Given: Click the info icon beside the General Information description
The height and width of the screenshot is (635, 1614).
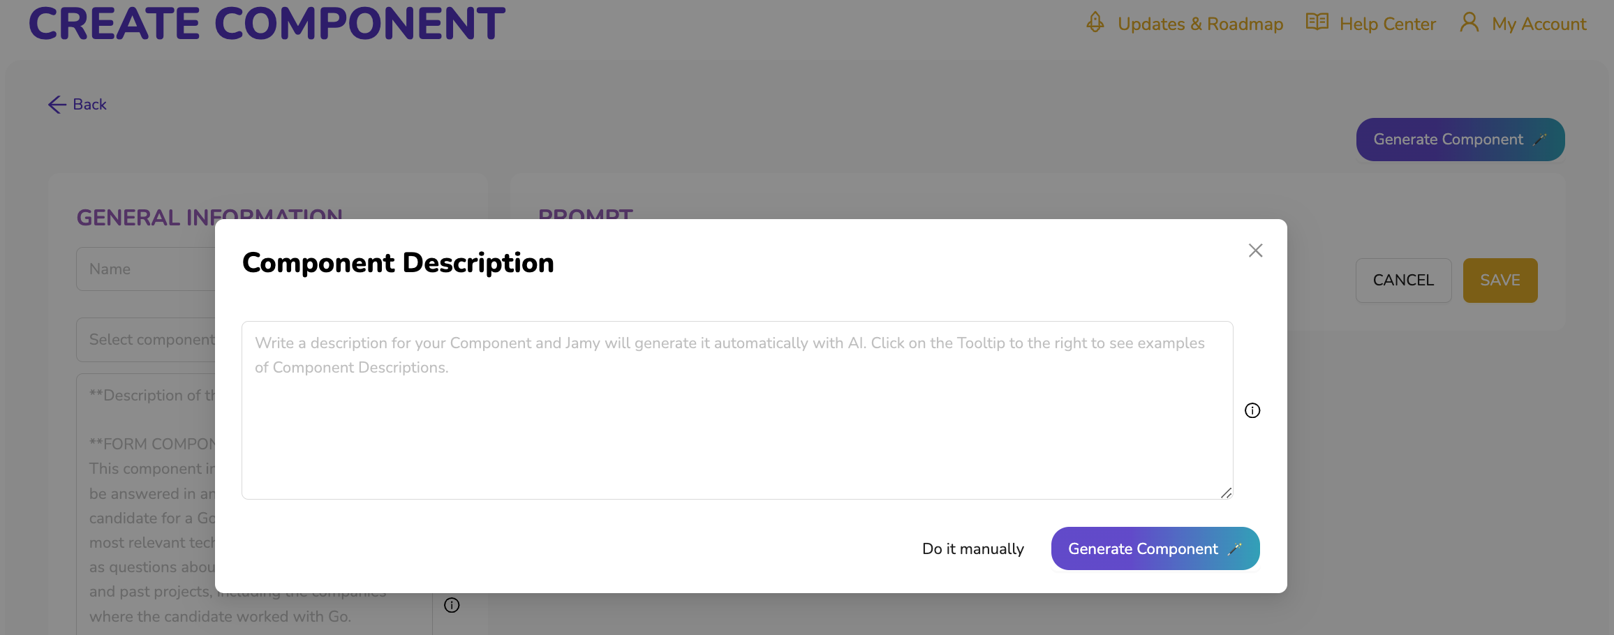Looking at the screenshot, I should [x=452, y=605].
